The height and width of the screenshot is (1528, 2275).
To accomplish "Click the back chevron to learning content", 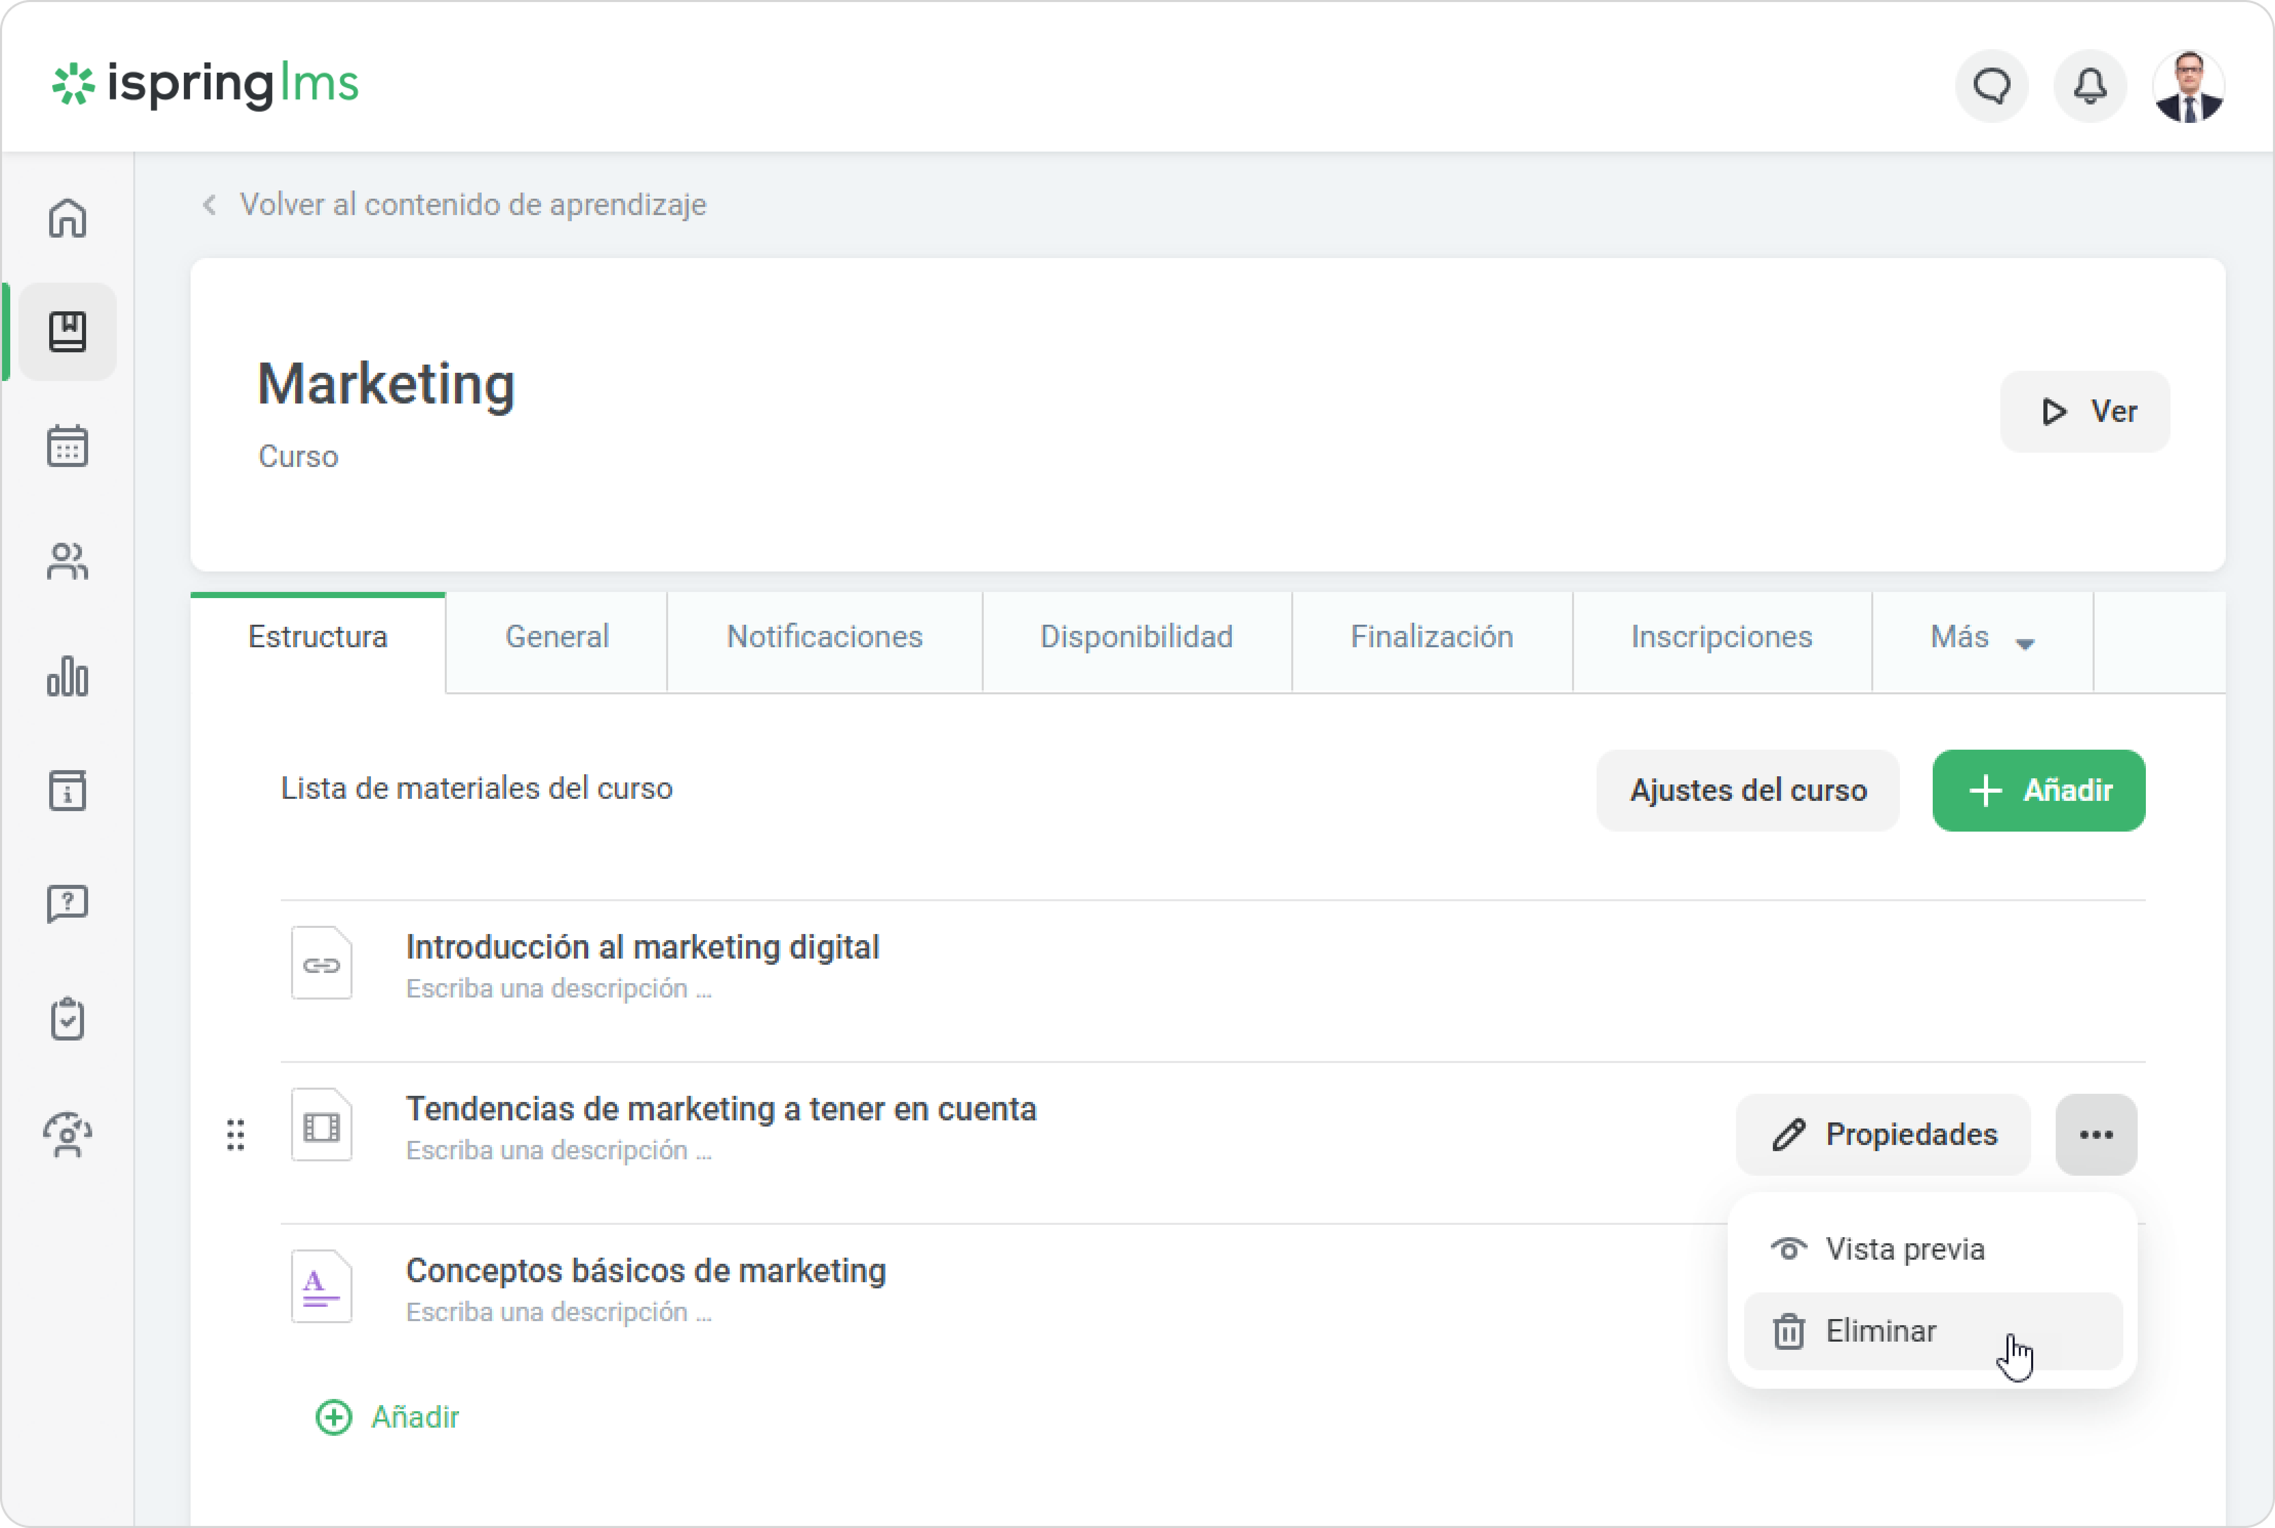I will pyautogui.click(x=210, y=205).
